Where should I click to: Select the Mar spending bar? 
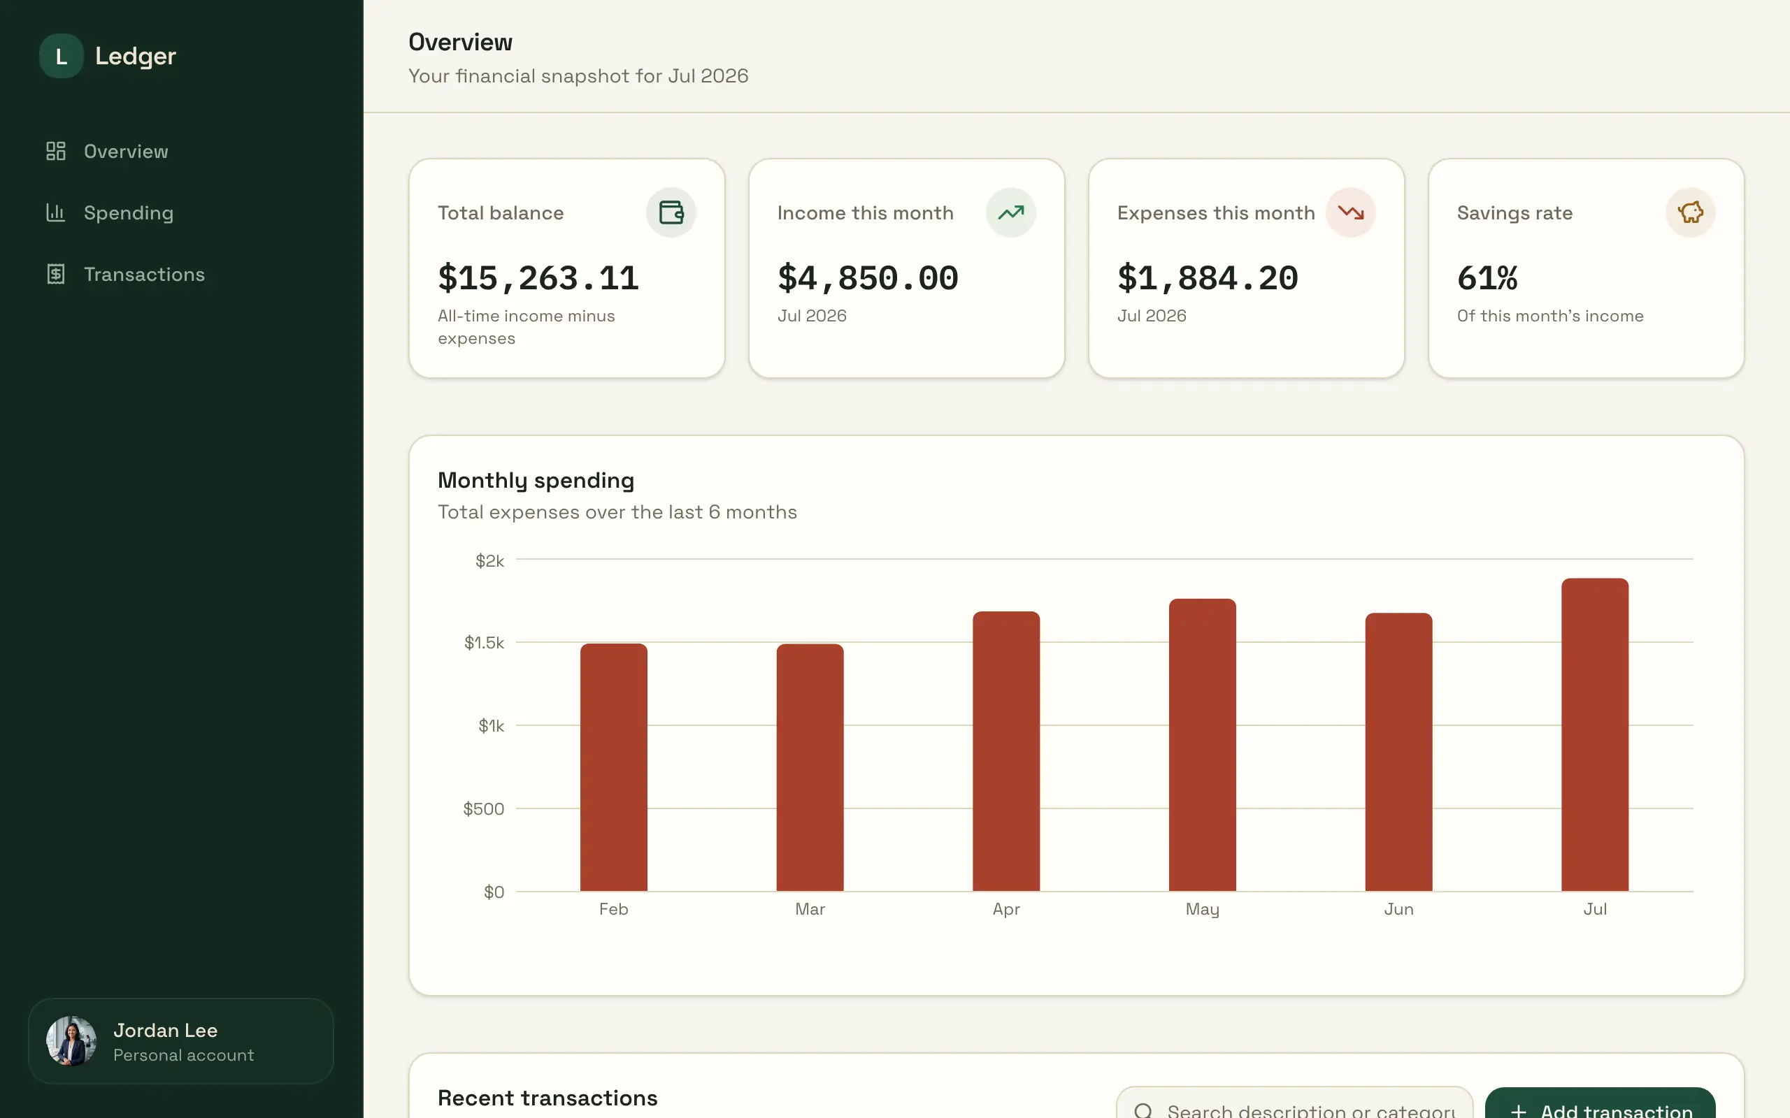point(810,767)
